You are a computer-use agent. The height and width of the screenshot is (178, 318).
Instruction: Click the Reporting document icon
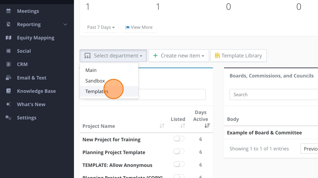point(9,24)
